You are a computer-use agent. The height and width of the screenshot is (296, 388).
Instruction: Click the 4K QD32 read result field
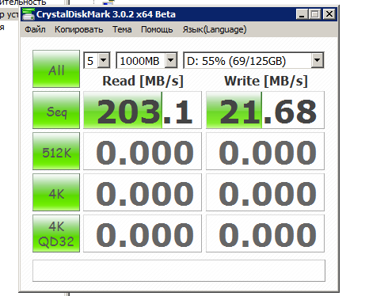(143, 233)
